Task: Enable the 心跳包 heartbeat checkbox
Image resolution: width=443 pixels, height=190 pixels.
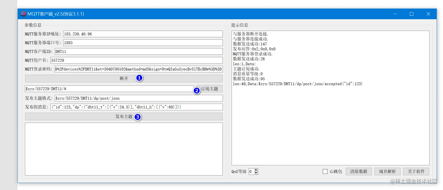Action: coord(325,172)
